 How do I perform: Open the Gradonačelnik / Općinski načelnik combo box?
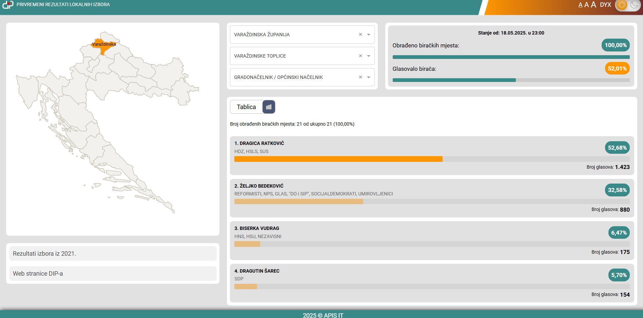302,77
